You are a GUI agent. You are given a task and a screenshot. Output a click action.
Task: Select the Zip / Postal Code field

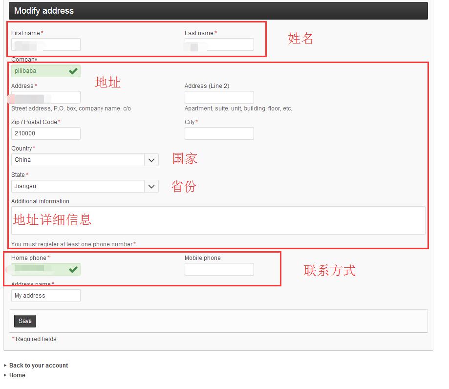click(x=46, y=133)
